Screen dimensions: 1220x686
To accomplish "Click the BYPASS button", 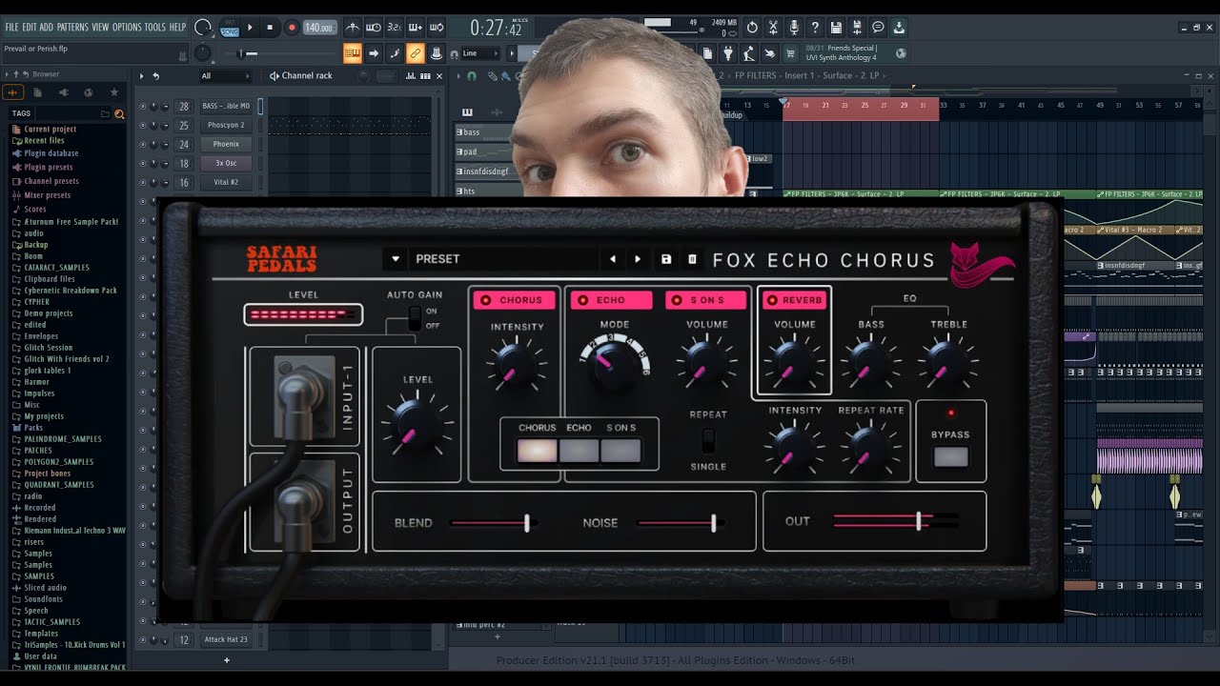I will 950,456.
